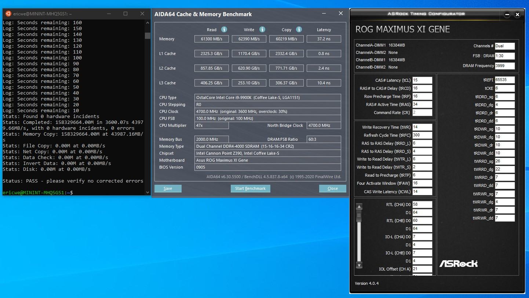Click the RAS# Active Time (tRAS) field
The image size is (529, 298).
pos(422,104)
